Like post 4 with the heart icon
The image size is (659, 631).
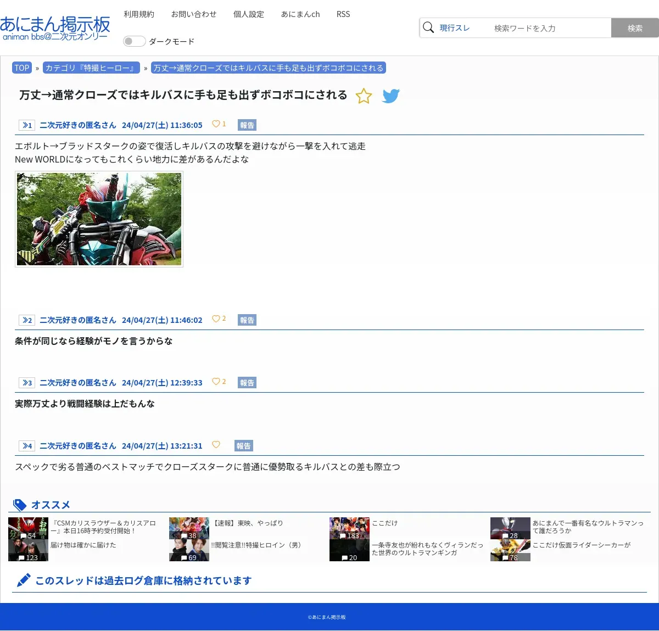click(x=216, y=445)
